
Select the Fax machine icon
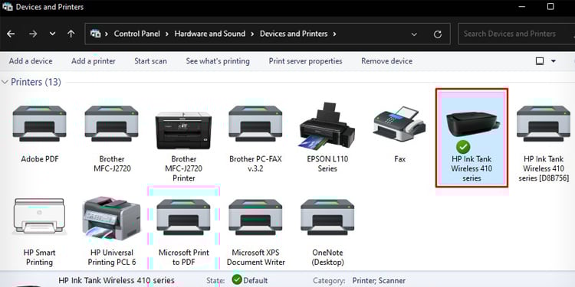pyautogui.click(x=399, y=124)
